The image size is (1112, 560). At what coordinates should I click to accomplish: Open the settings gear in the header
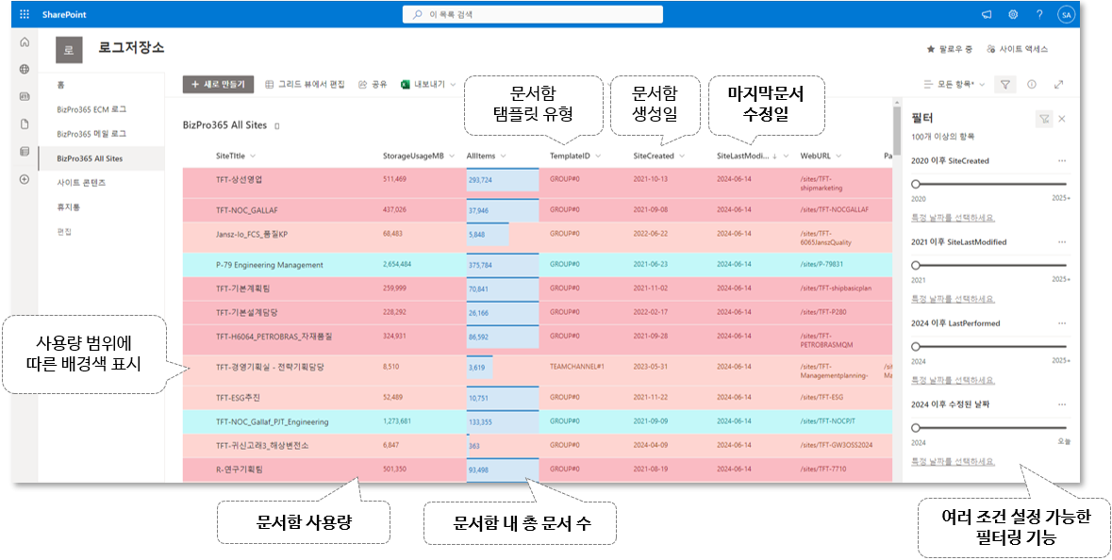coord(1013,14)
